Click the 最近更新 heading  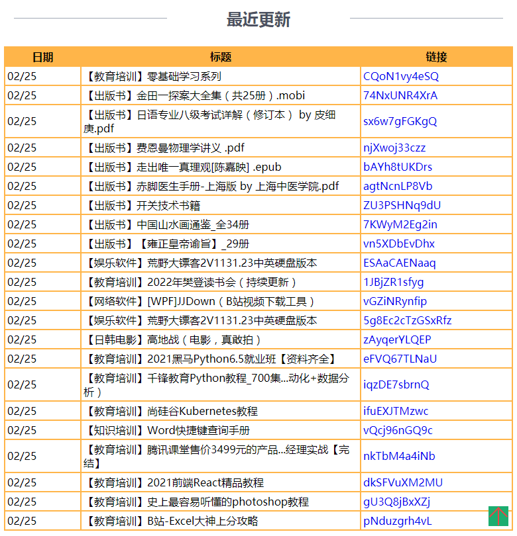tap(258, 19)
